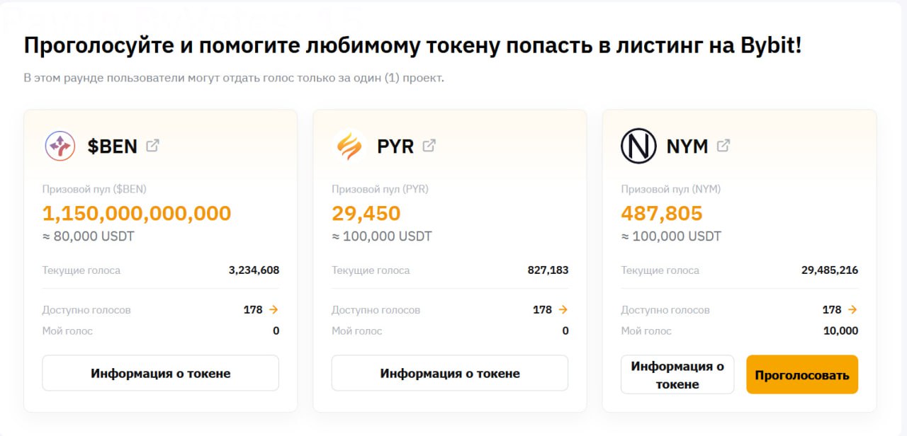This screenshot has width=907, height=436.
Task: Click the PYR prize pool amount 29,450
Action: click(x=366, y=213)
